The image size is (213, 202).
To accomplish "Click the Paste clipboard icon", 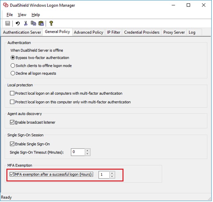I will tap(41, 23).
